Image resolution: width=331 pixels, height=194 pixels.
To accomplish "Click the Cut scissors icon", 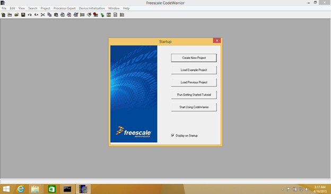I will pyautogui.click(x=43, y=15).
